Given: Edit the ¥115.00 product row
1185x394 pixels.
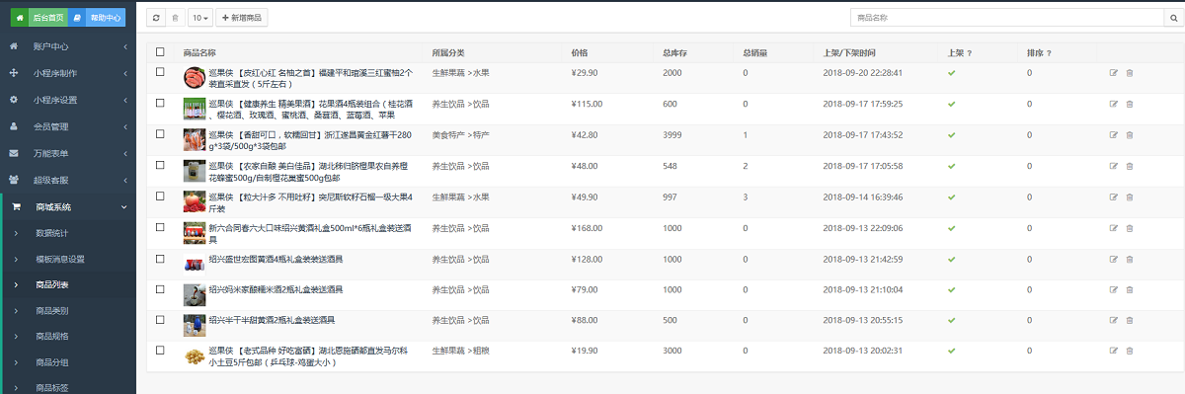Looking at the screenshot, I should pyautogui.click(x=1114, y=104).
